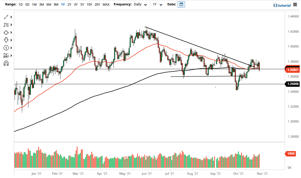Open the measurement tool in the sidebar

coord(6,55)
